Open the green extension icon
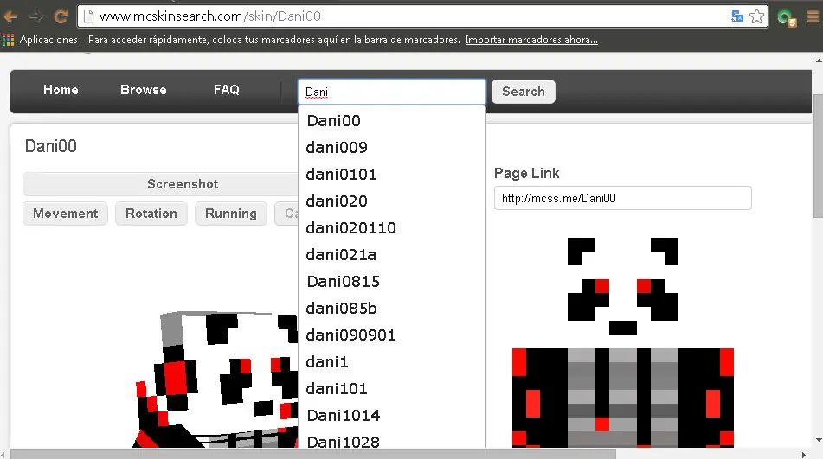This screenshot has height=459, width=823. click(x=787, y=18)
